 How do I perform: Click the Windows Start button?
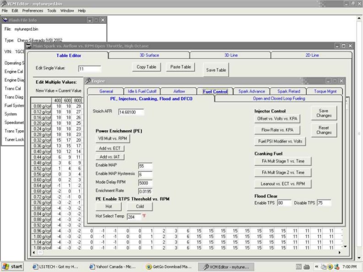pyautogui.click(x=13, y=267)
